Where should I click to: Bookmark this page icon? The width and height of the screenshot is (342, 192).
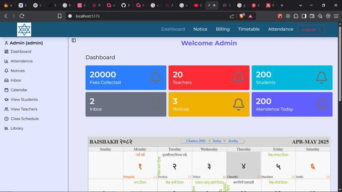[x=59, y=16]
